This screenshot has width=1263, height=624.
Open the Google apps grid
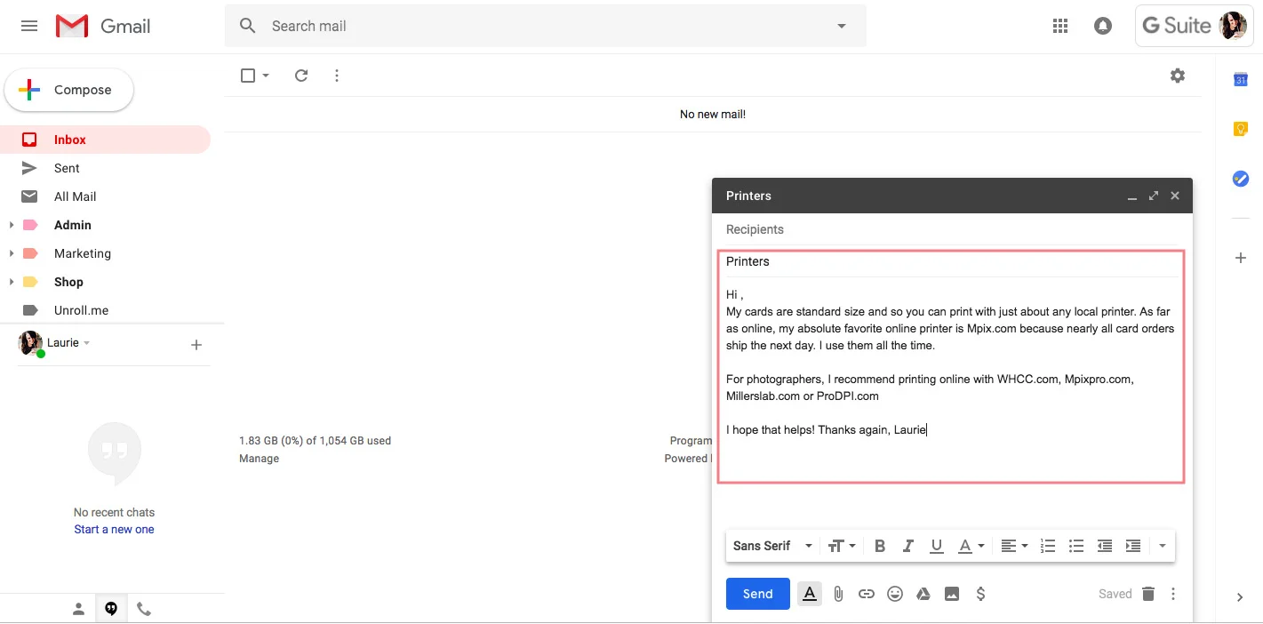(1059, 26)
